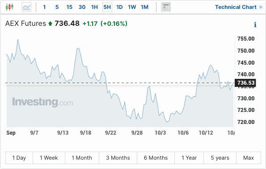Set interval to 30 minutes
Screen dimensions: 266x169
[82, 7]
